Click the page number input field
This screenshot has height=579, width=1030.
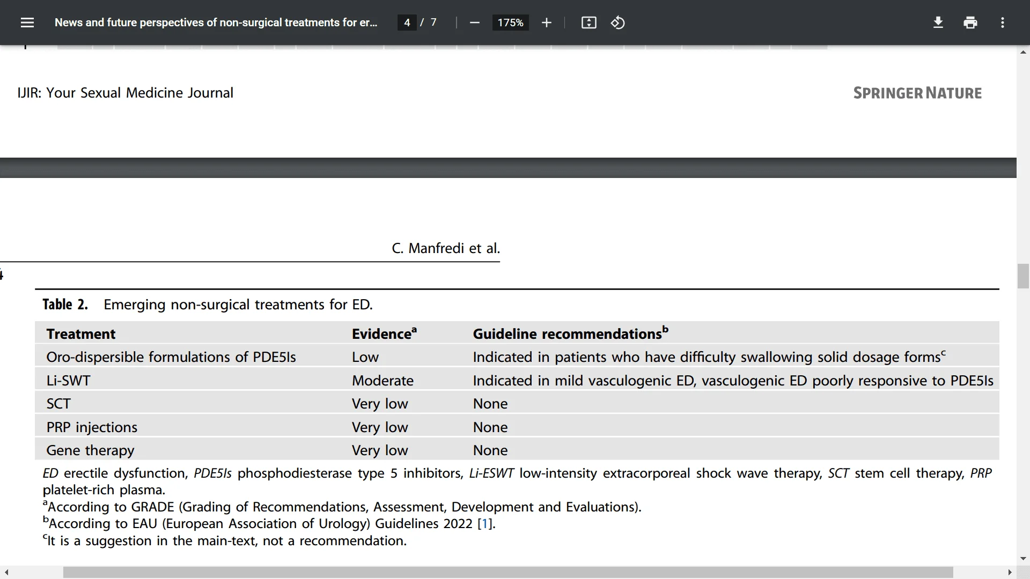[407, 23]
